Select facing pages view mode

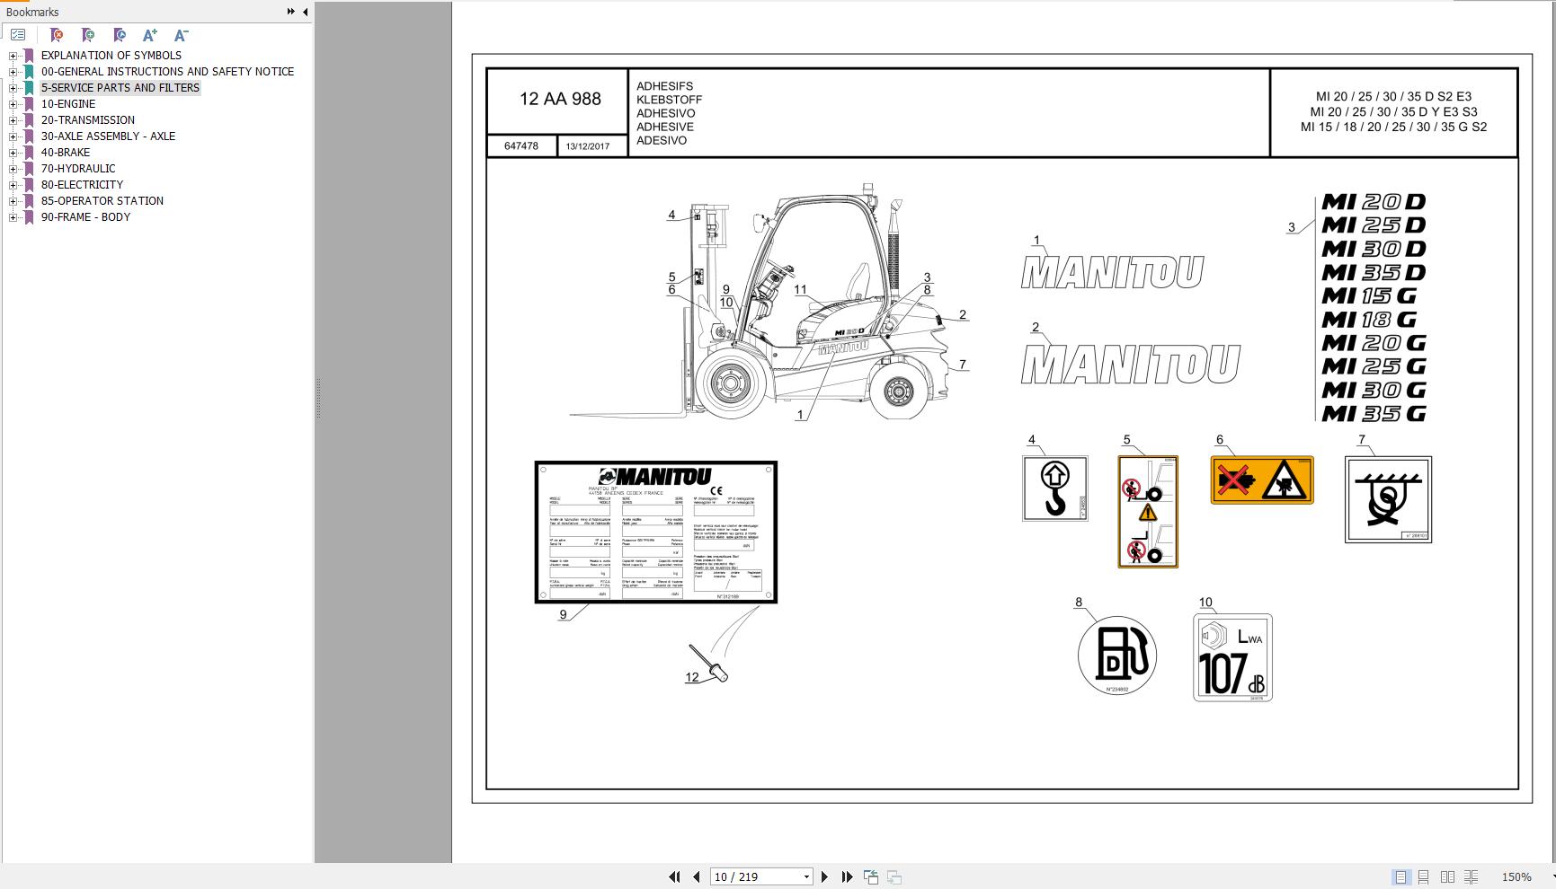coord(1447,876)
